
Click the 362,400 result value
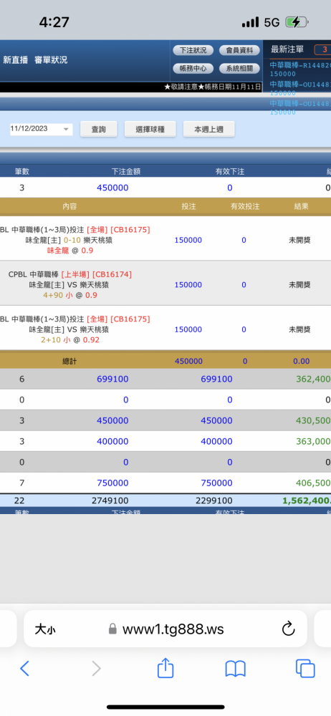(312, 379)
